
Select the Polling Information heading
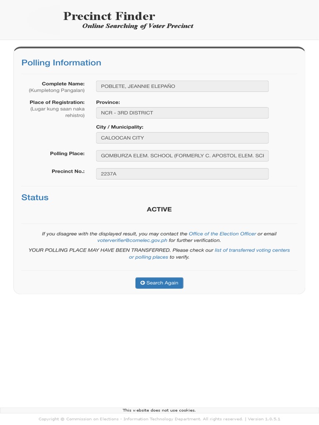[61, 63]
